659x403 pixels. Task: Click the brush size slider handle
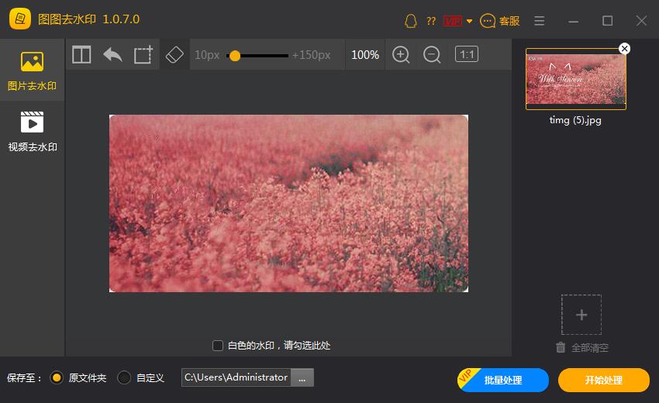[235, 56]
